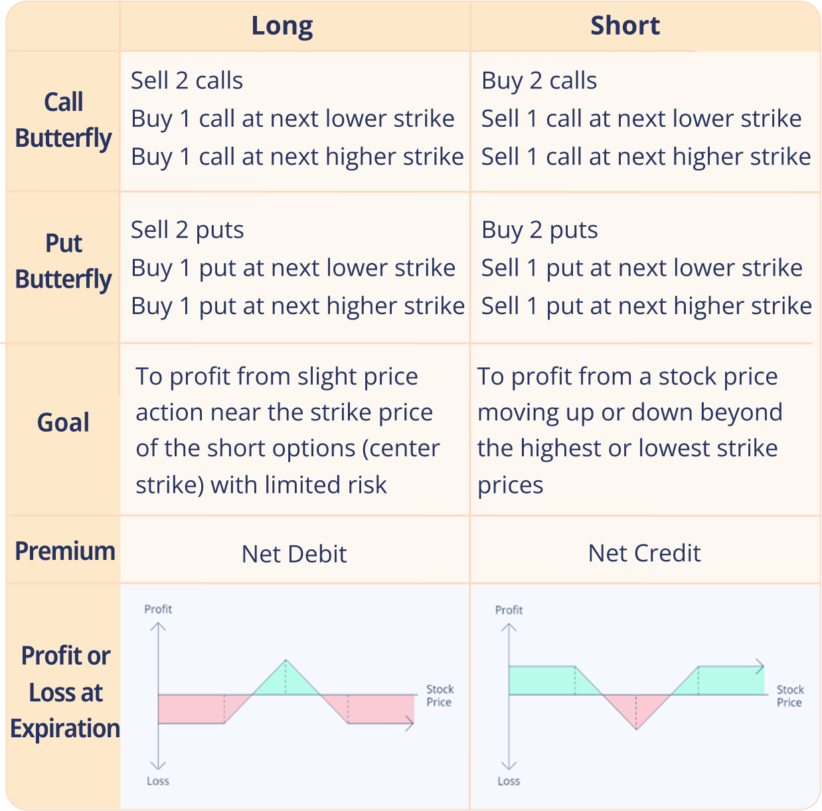822x811 pixels.
Task: Click the Long column header
Action: tap(282, 27)
